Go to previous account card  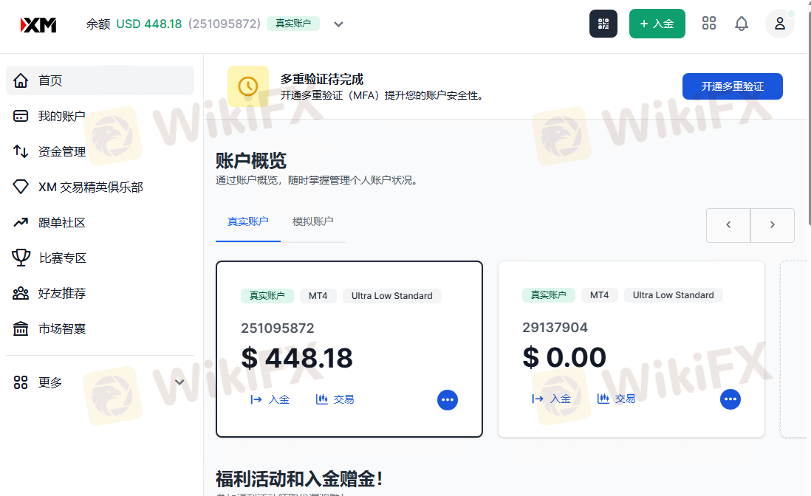click(728, 225)
